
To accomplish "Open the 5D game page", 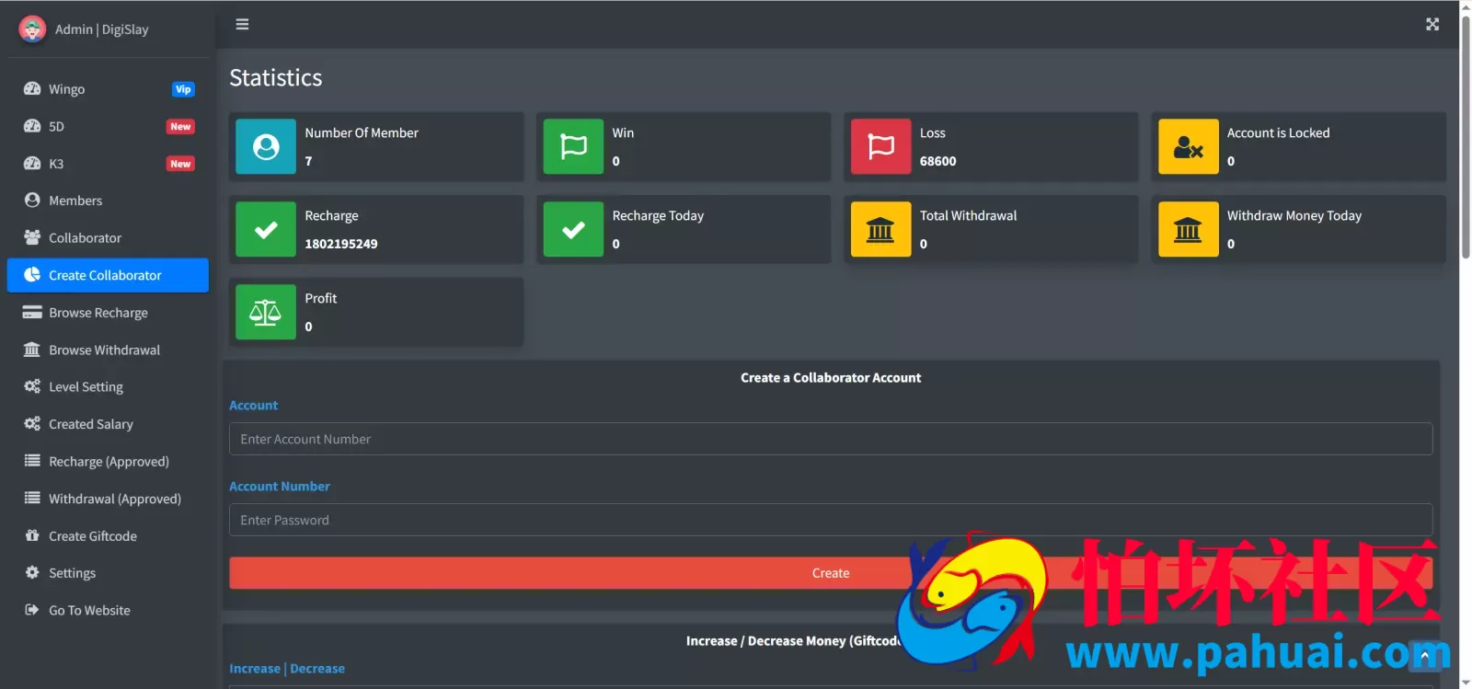I will pos(108,126).
